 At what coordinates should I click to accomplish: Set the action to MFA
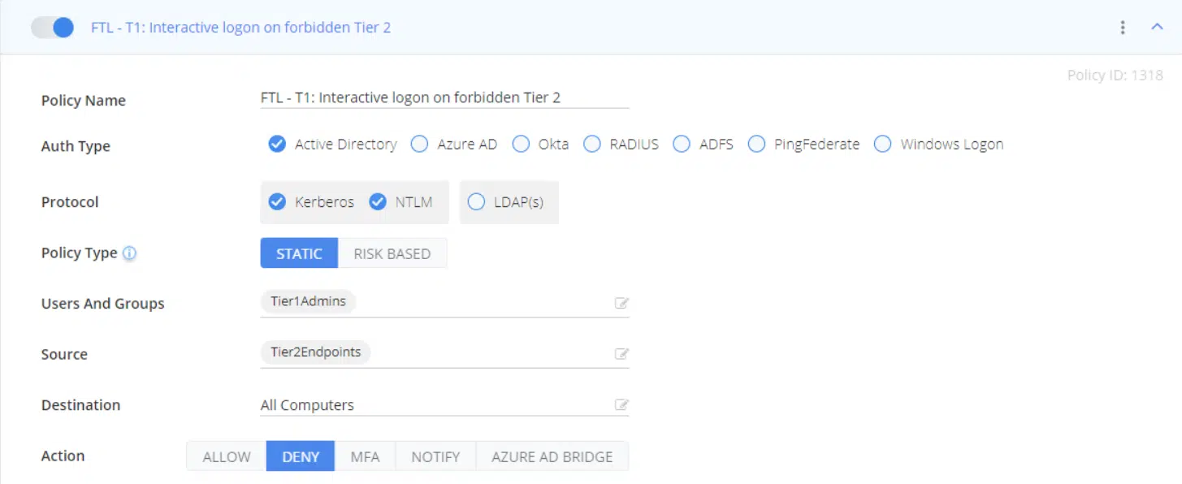(x=365, y=456)
